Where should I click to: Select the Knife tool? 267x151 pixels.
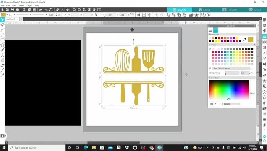tap(2, 70)
